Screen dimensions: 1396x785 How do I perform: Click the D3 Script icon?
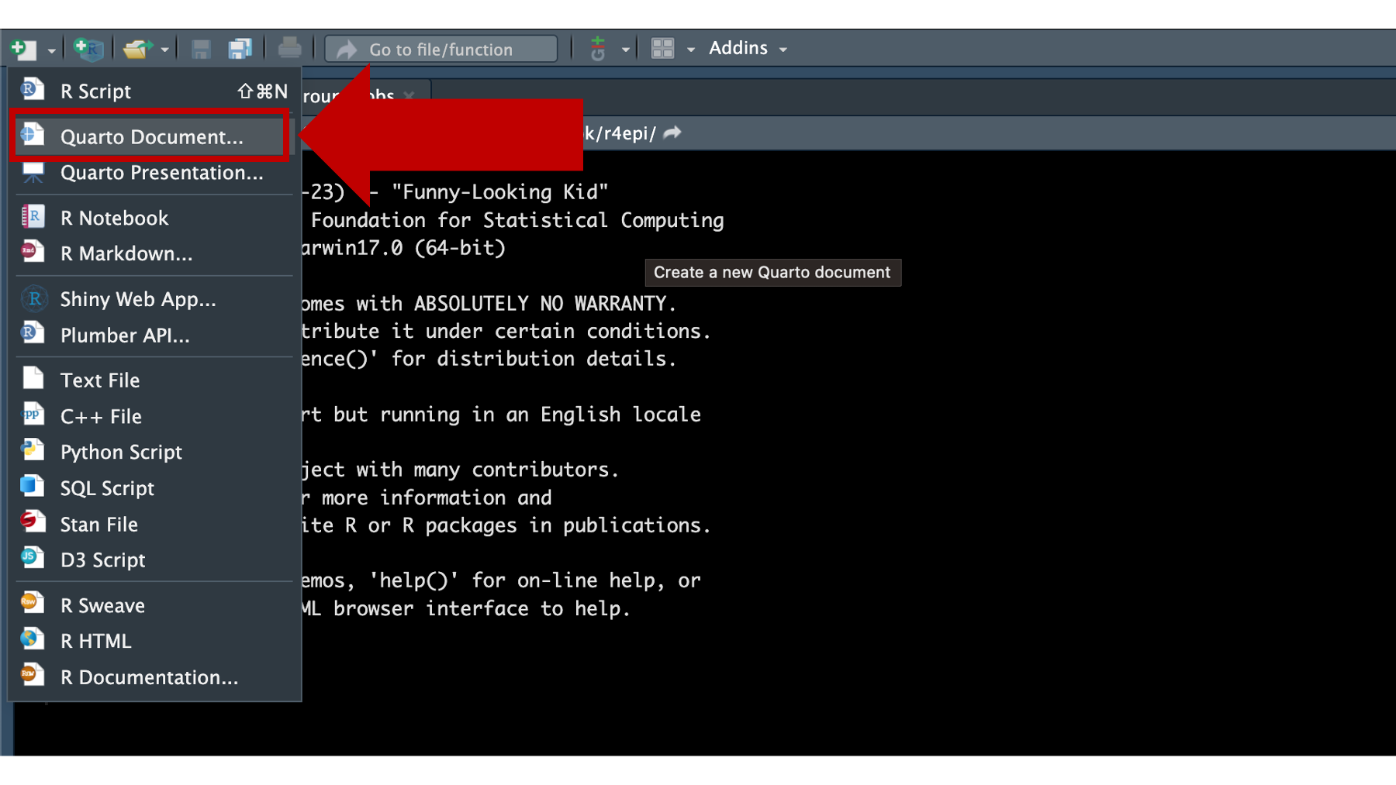click(33, 557)
